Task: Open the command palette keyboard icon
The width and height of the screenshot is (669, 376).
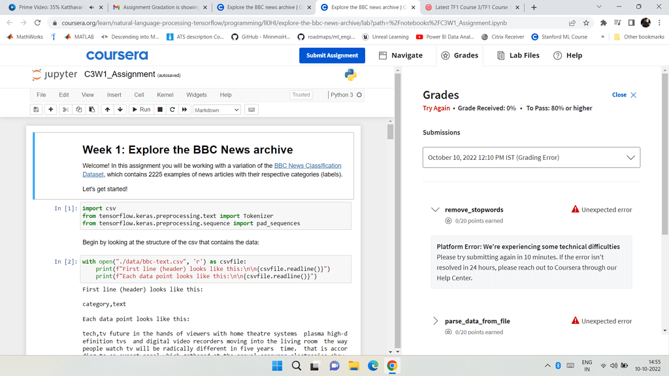Action: point(252,110)
